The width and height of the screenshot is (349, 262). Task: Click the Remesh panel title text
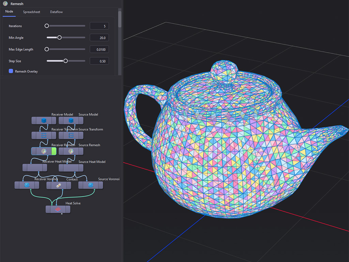tap(17, 4)
